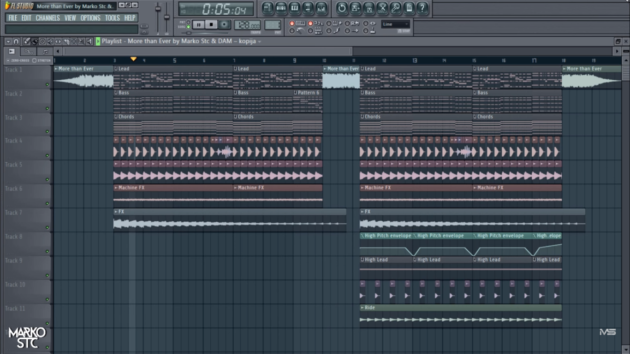Expand the Playlist title dropdown arrow
This screenshot has width=630, height=354.
tap(259, 41)
